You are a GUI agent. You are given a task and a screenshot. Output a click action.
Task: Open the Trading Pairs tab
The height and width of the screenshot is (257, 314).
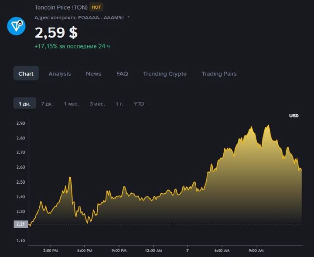click(219, 74)
